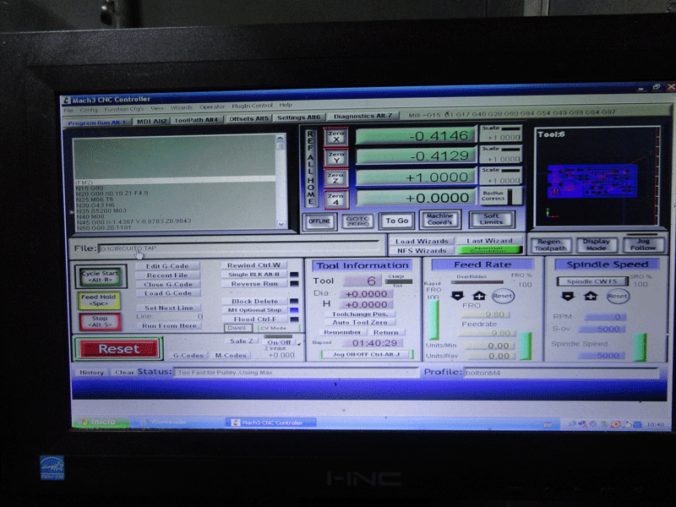Screen dimensions: 676x507
Task: Lower spindle speed override with down arrow
Action: [568, 297]
